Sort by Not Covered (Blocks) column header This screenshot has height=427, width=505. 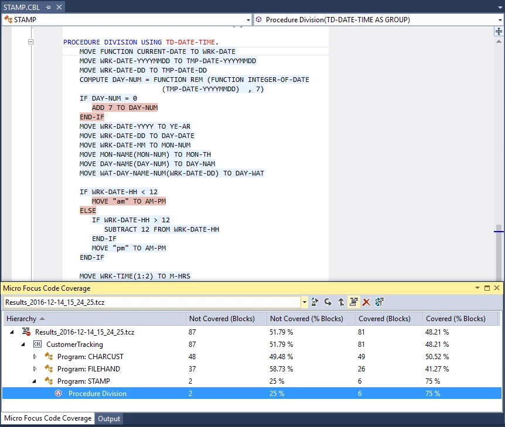[x=222, y=319]
